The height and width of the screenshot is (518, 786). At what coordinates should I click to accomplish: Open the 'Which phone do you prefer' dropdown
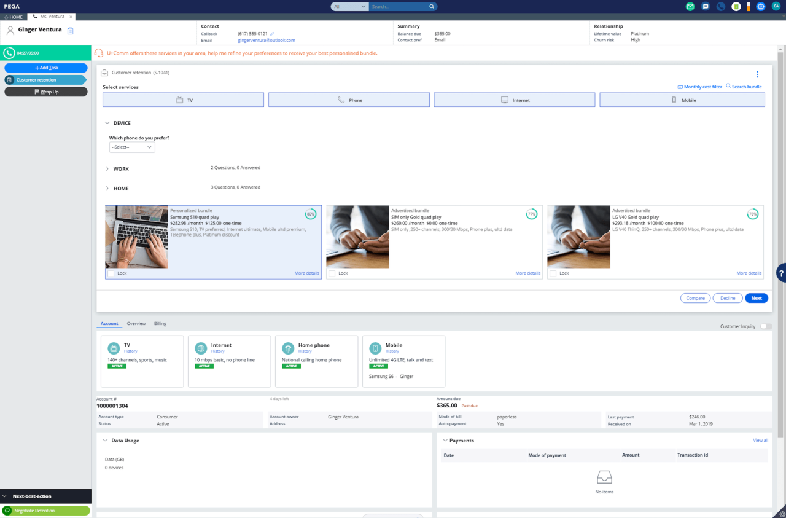[131, 147]
